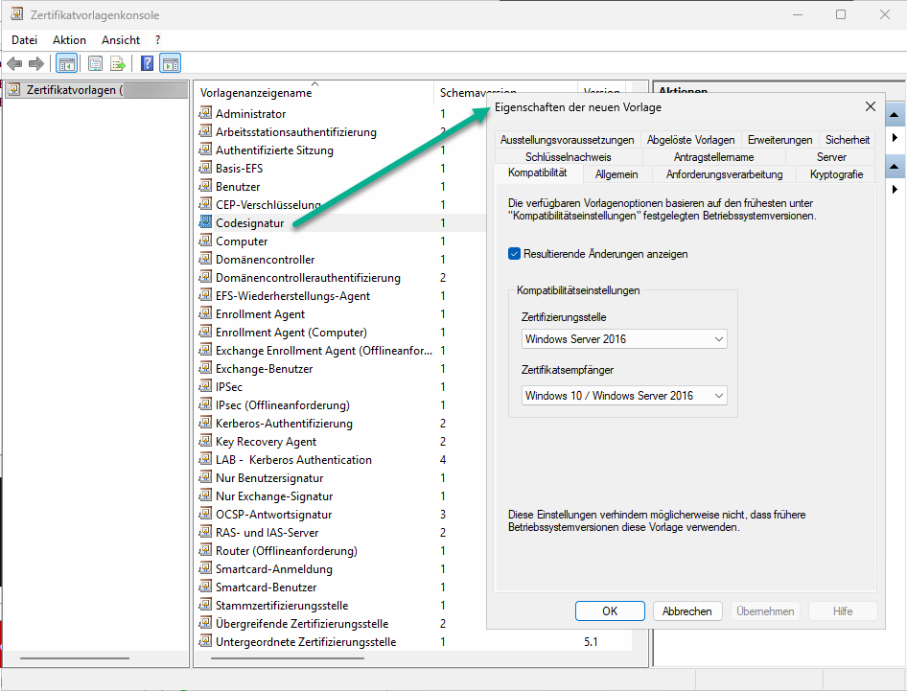The width and height of the screenshot is (907, 691).
Task: Select the Codesignatur template icon
Action: pos(205,222)
